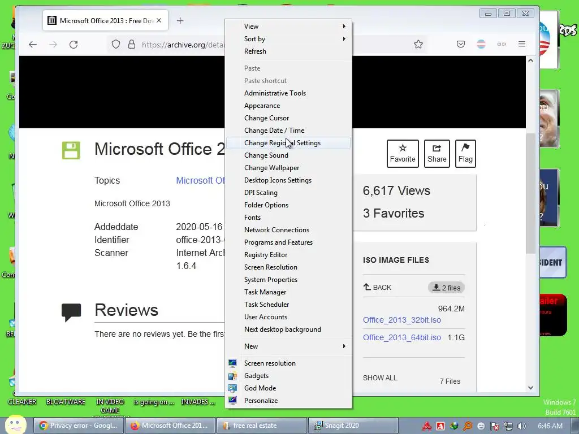Click the red Adobe tray icon
Viewport: 579px width, 434px height.
(440, 426)
